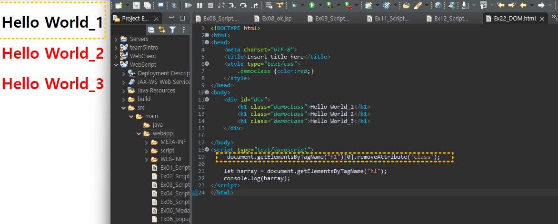Open dropdown arrow next to New icon
The width and height of the screenshot is (558, 224).
click(x=127, y=5)
